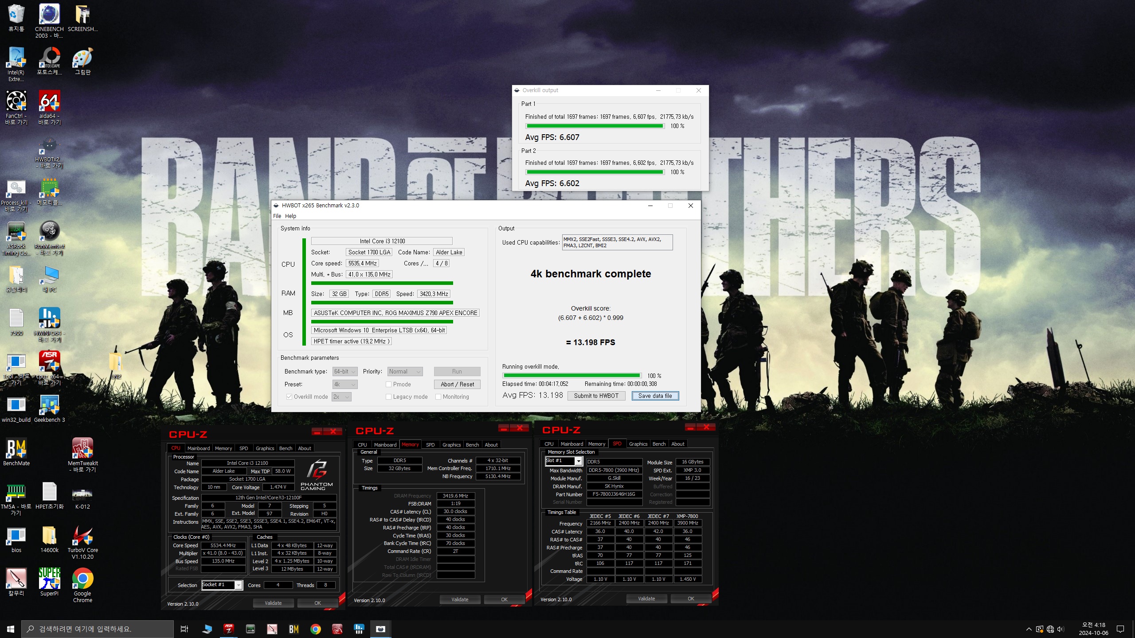1135x638 pixels.
Task: Switch to About tab in right CPU-Z window
Action: click(x=677, y=443)
